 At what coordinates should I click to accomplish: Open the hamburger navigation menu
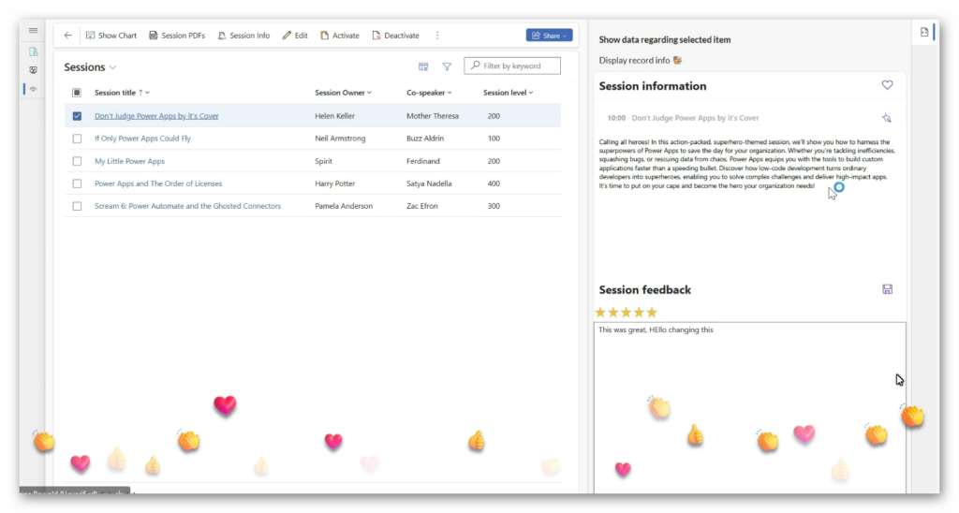(x=33, y=31)
